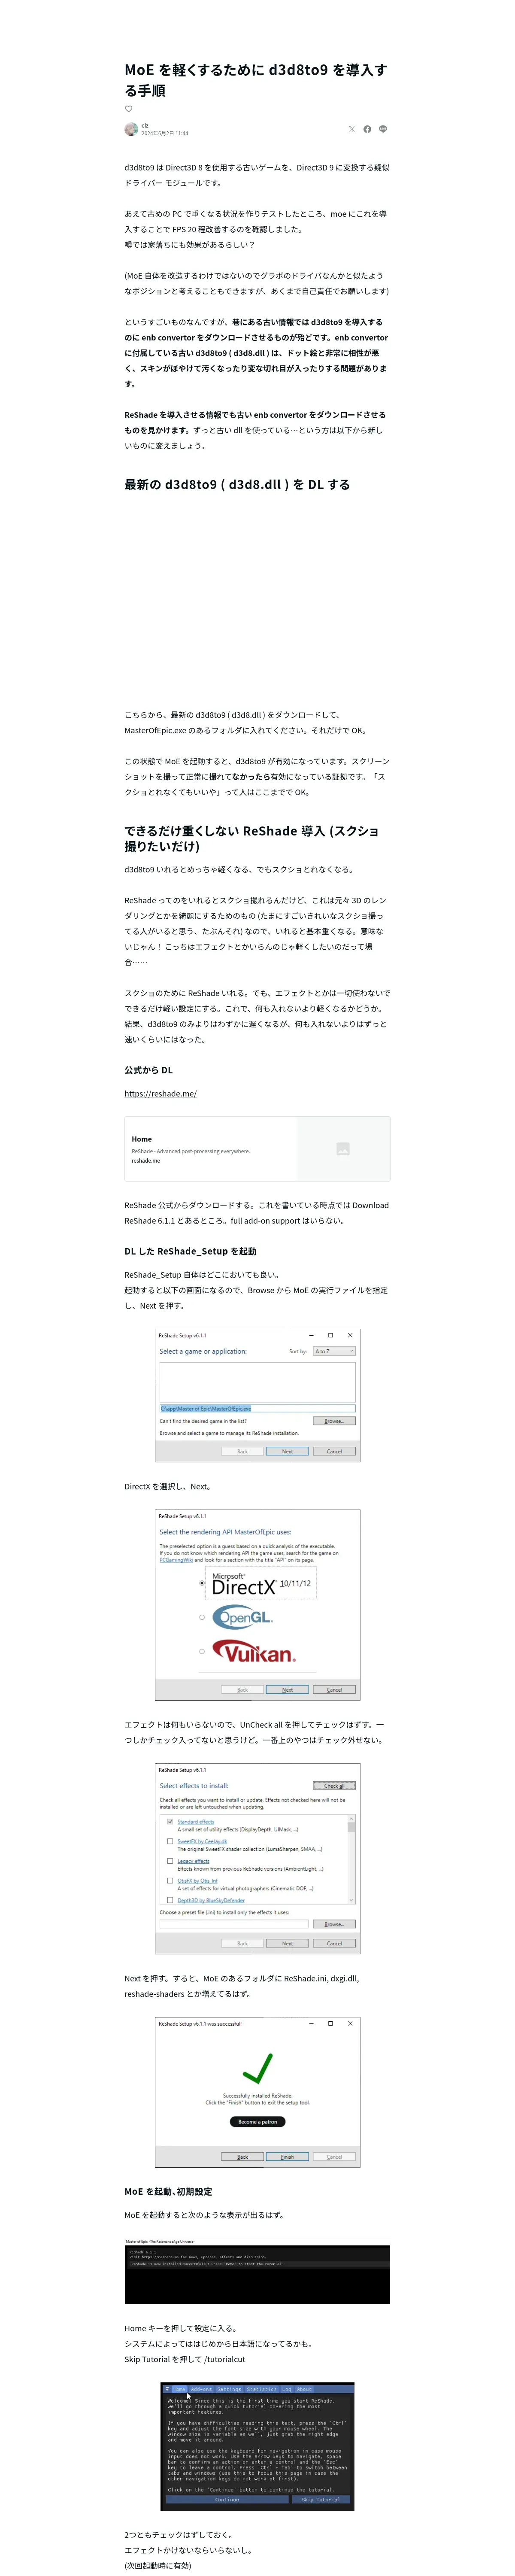Open the Depth3D by BlueSkyDefender link
The height and width of the screenshot is (2576, 515).
point(211,1900)
